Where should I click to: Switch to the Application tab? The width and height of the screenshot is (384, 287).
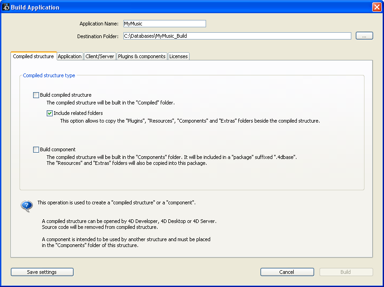pyautogui.click(x=70, y=56)
